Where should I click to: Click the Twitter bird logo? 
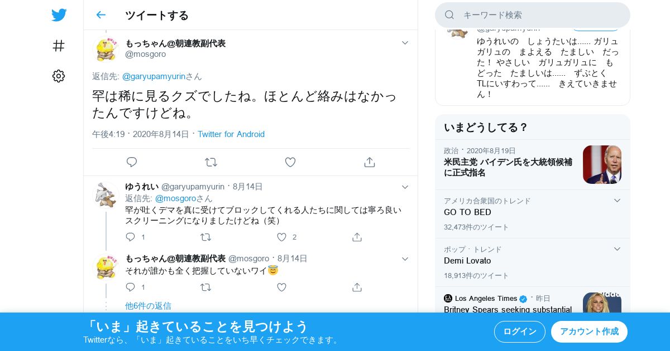pos(59,15)
